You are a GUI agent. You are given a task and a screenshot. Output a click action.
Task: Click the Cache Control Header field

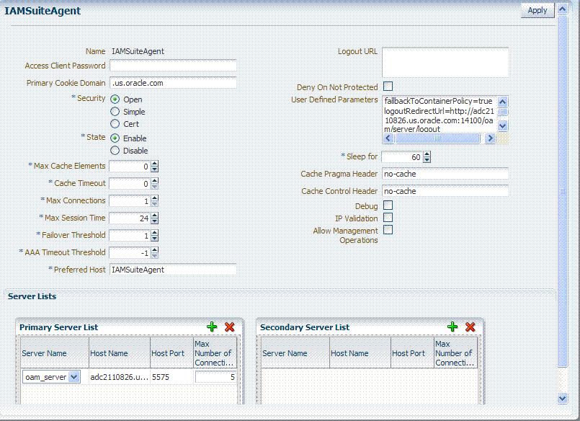click(445, 191)
